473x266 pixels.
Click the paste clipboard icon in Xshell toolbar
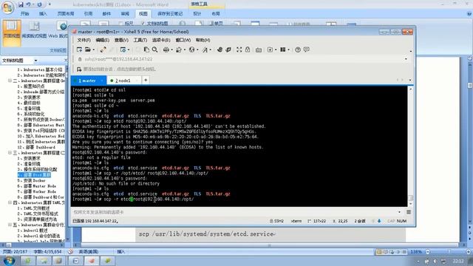tap(146, 50)
